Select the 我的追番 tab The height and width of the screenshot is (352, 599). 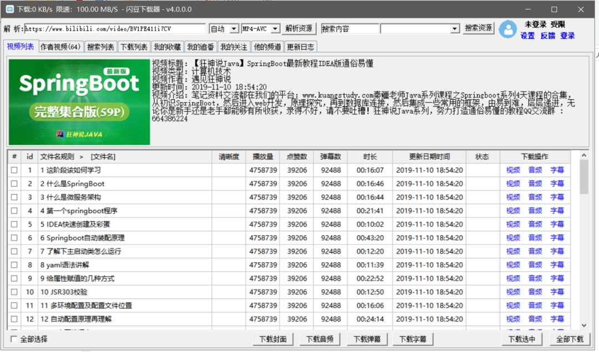(x=201, y=47)
